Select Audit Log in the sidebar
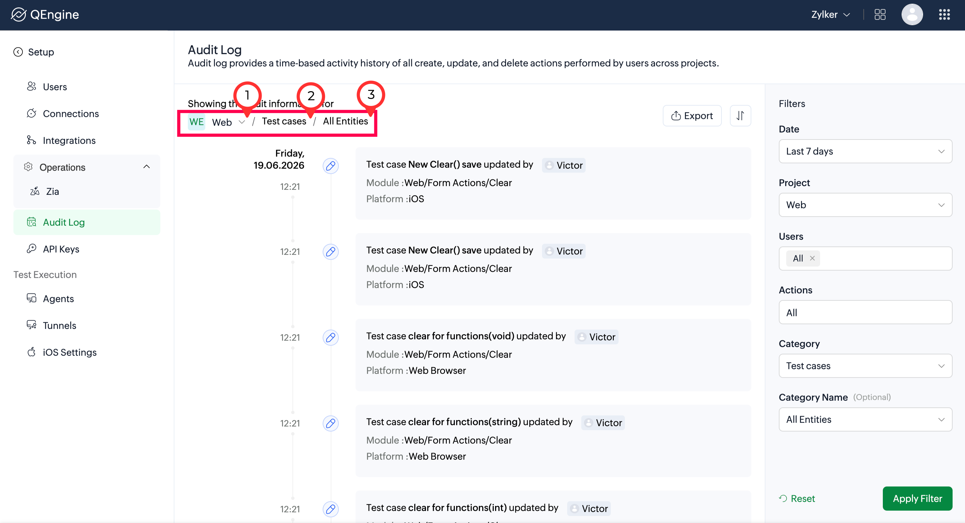The height and width of the screenshot is (523, 965). coord(87,222)
